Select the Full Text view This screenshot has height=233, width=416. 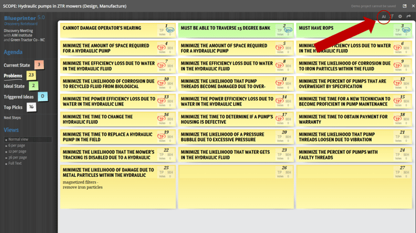click(15, 164)
